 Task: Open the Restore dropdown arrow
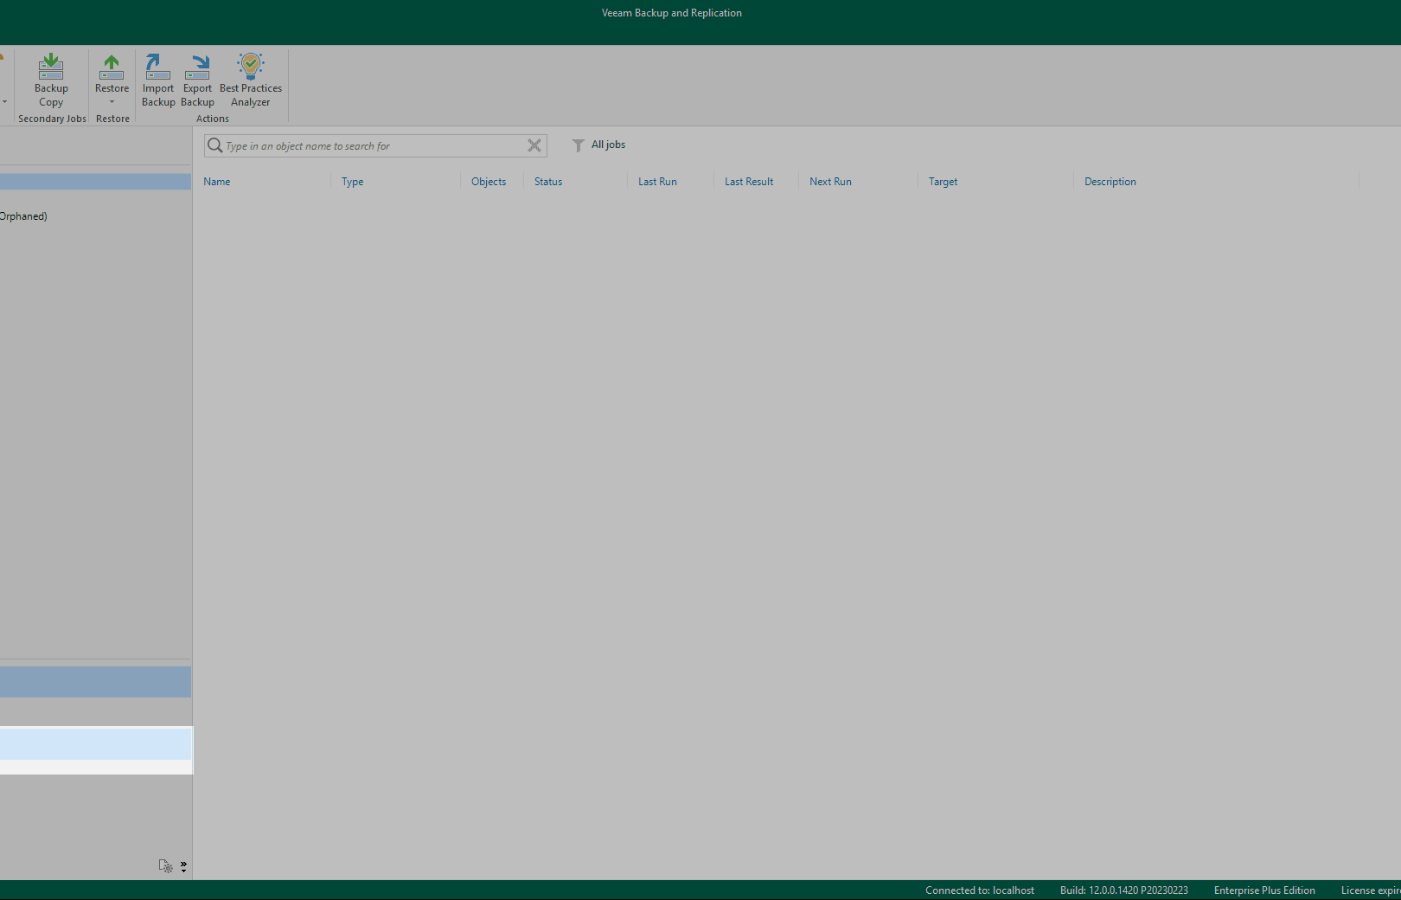pyautogui.click(x=112, y=102)
